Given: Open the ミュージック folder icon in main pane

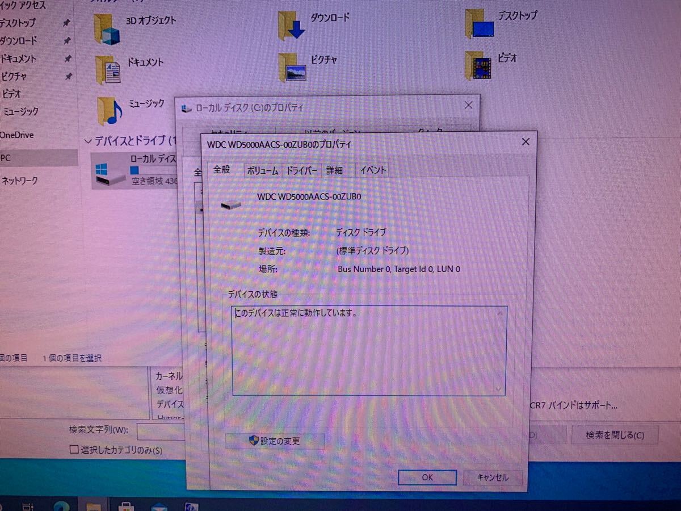Looking at the screenshot, I should tap(109, 110).
